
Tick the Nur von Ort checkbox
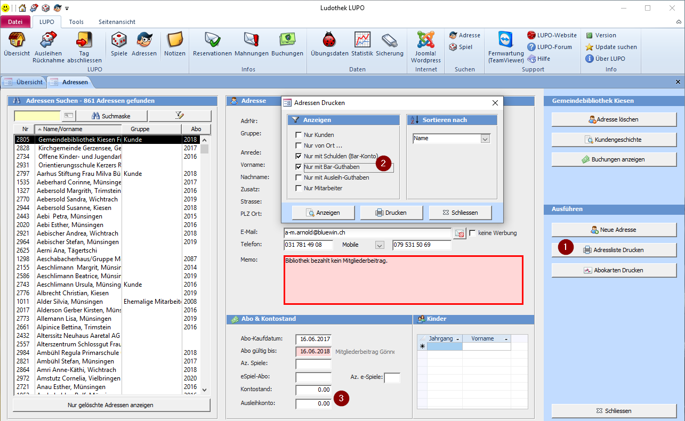(299, 145)
